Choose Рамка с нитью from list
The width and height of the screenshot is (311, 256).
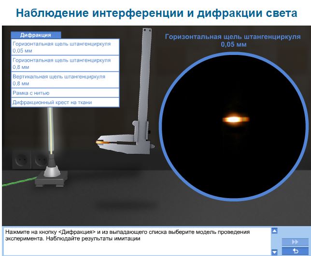65,93
